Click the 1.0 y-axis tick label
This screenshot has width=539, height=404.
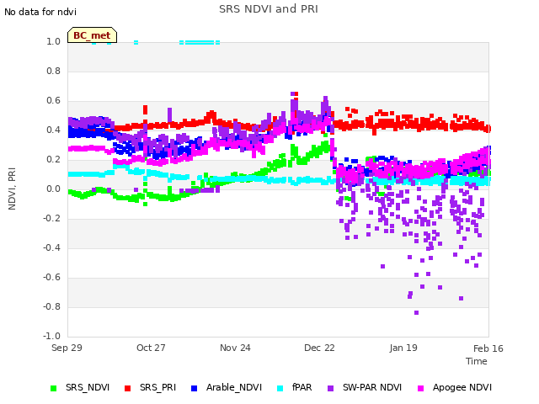tap(53, 41)
